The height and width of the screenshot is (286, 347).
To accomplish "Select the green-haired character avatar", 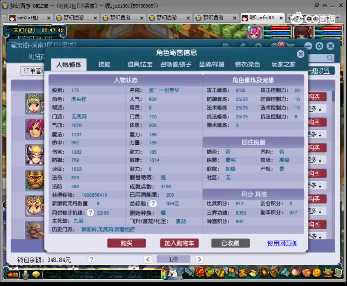I will pyautogui.click(x=35, y=103).
